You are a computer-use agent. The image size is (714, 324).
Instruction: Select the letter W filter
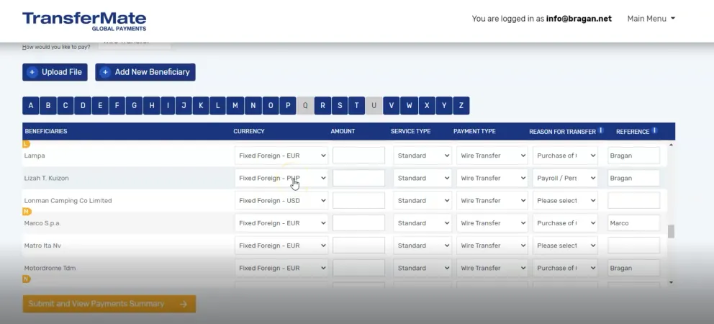pyautogui.click(x=409, y=106)
